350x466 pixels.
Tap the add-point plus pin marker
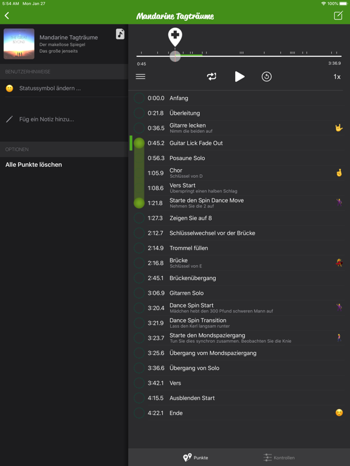(175, 36)
